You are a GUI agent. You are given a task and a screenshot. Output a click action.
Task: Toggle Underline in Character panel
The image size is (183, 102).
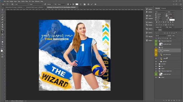point(170,22)
